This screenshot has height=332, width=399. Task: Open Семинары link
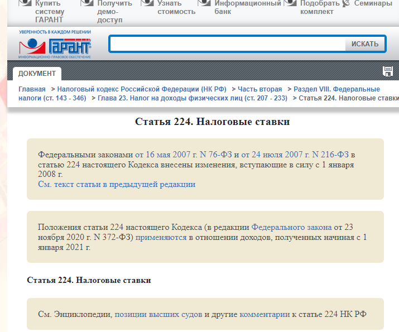pyautogui.click(x=373, y=3)
